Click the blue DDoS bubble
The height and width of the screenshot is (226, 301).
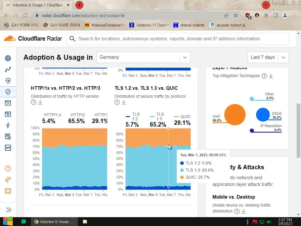click(x=263, y=114)
